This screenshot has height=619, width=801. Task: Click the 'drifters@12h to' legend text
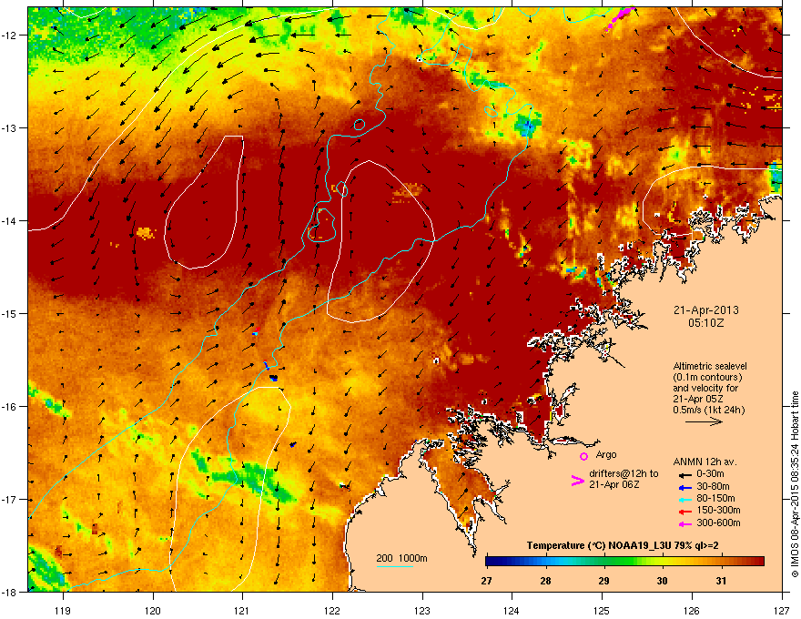(624, 473)
